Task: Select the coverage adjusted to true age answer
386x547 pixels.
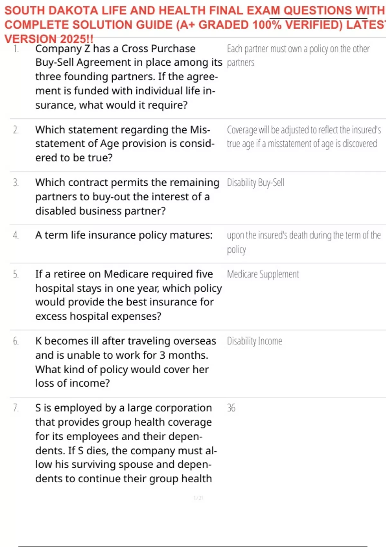Action: tap(304, 136)
